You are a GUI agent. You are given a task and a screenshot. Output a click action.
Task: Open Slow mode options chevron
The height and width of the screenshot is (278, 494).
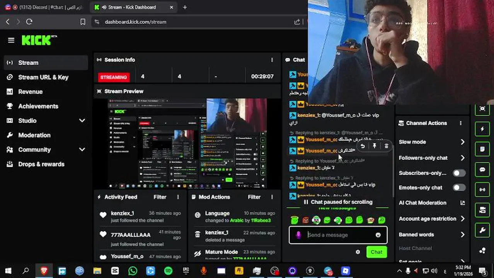[x=462, y=142]
